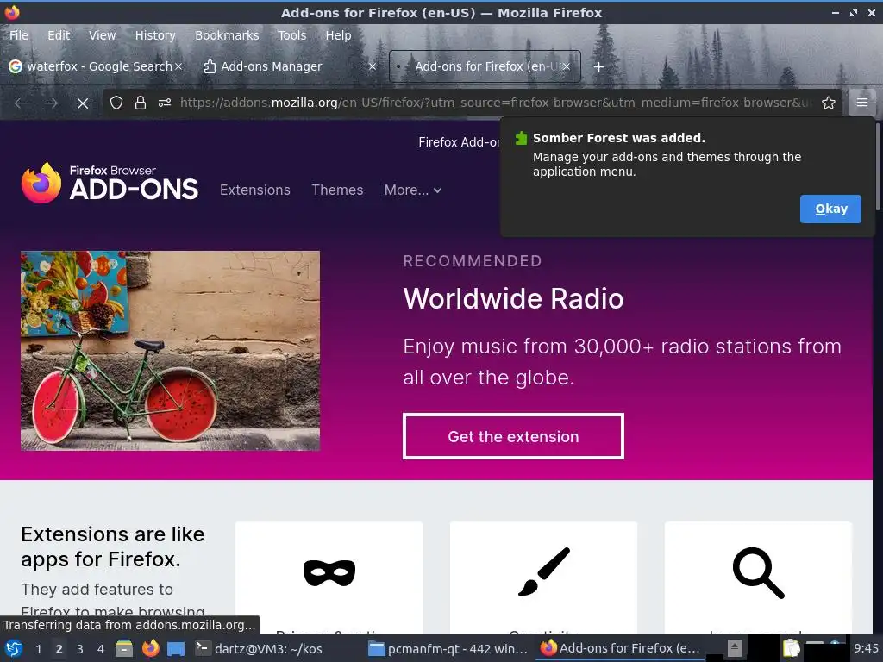Open a new tab with plus button
This screenshot has height=662, width=883.
(x=598, y=67)
